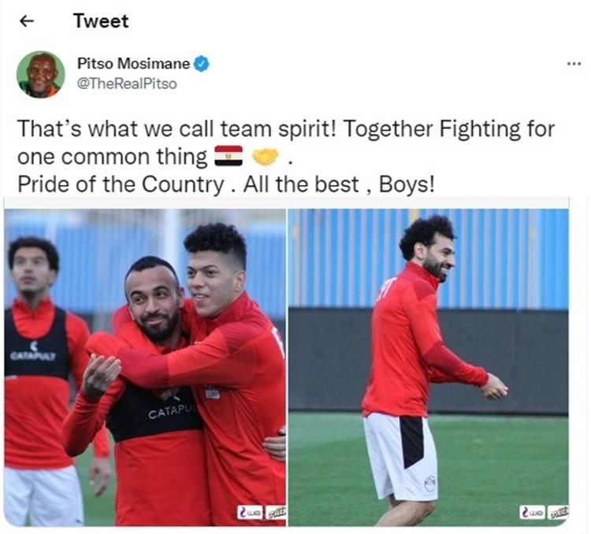591x534 pixels.
Task: Open the @TheRealPitso handle link
Action: pyautogui.click(x=127, y=83)
